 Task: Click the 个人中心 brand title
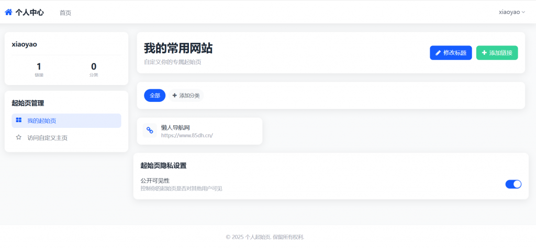tap(29, 13)
